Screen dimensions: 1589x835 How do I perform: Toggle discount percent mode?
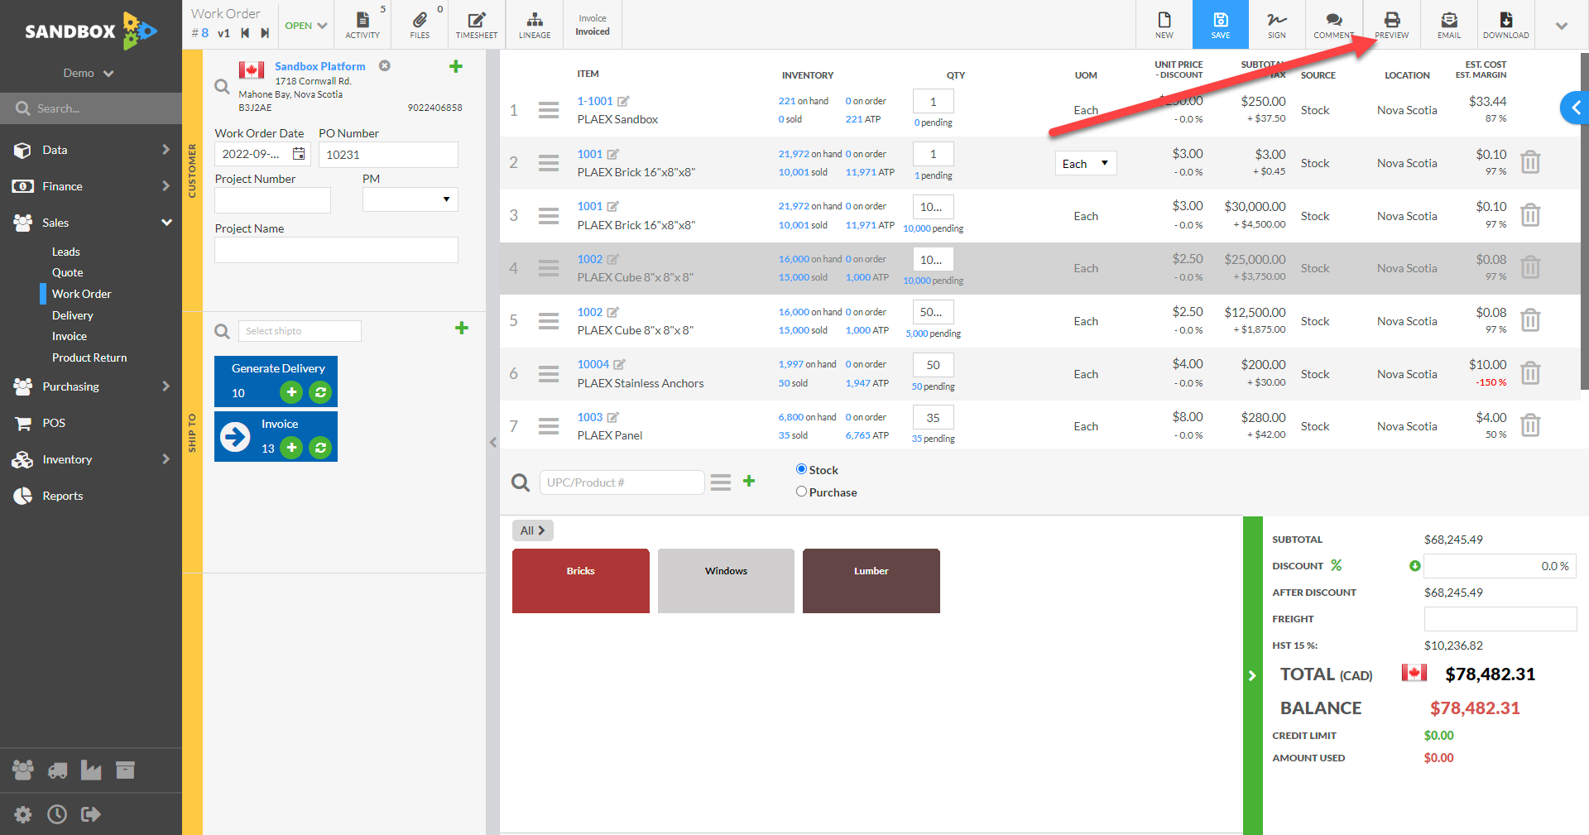coord(1336,565)
